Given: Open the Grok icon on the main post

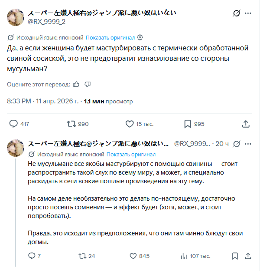Looking at the screenshot, I should click(237, 13).
